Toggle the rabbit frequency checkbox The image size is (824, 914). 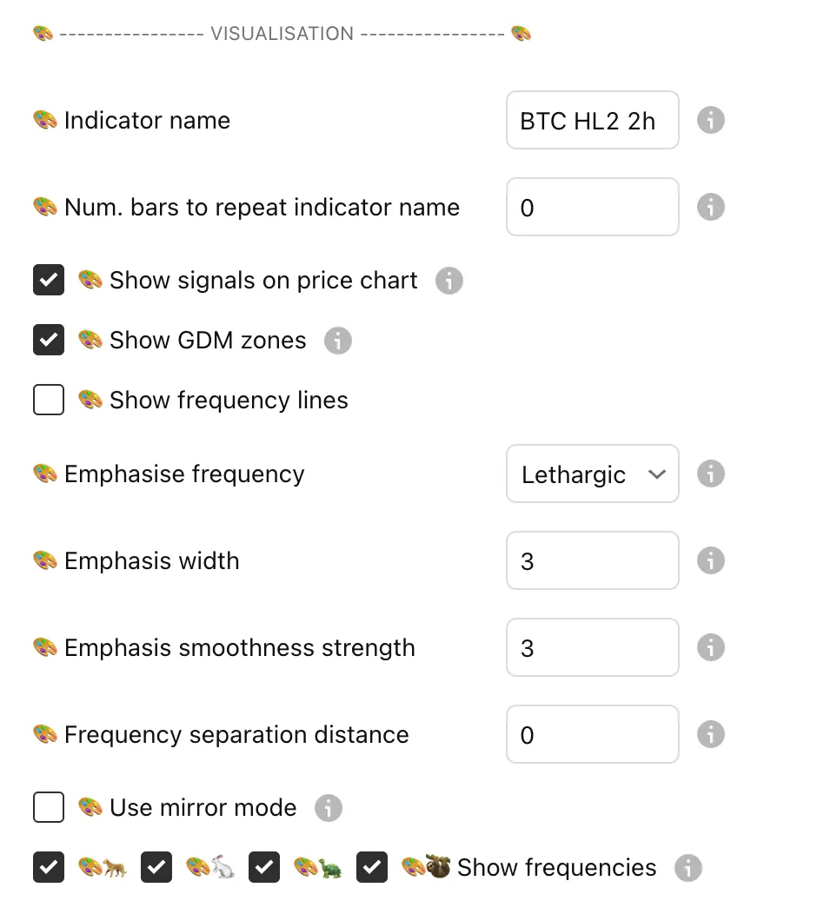tap(156, 868)
